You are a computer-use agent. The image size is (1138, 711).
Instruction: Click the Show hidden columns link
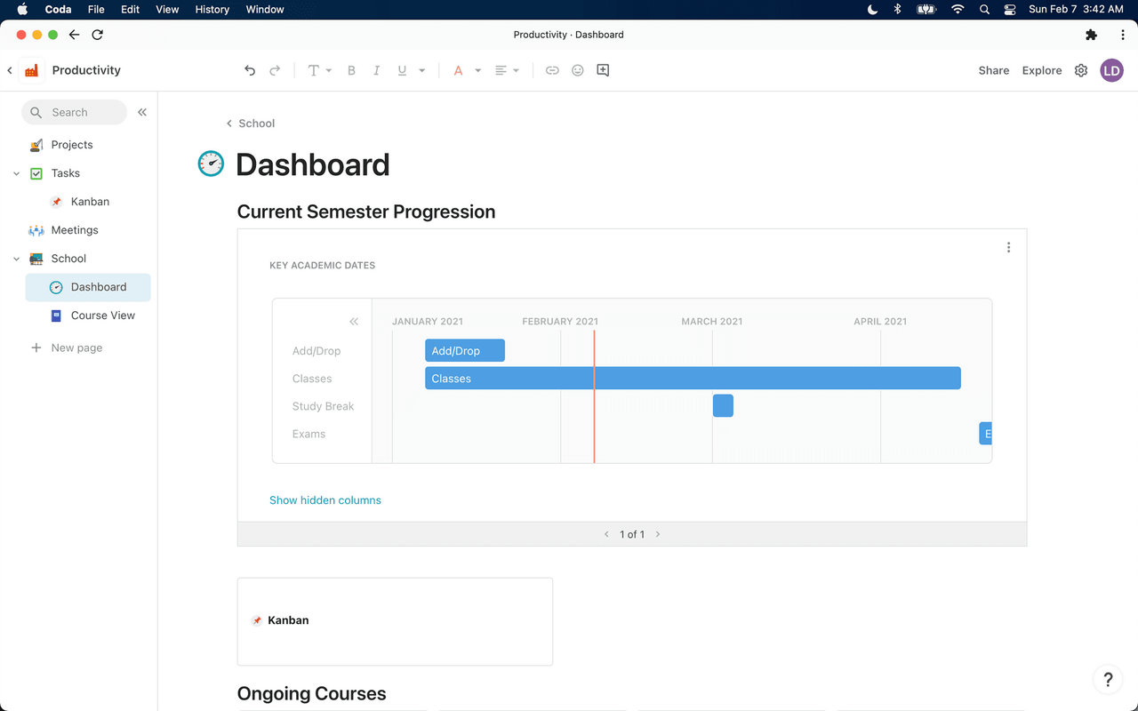[x=325, y=500]
